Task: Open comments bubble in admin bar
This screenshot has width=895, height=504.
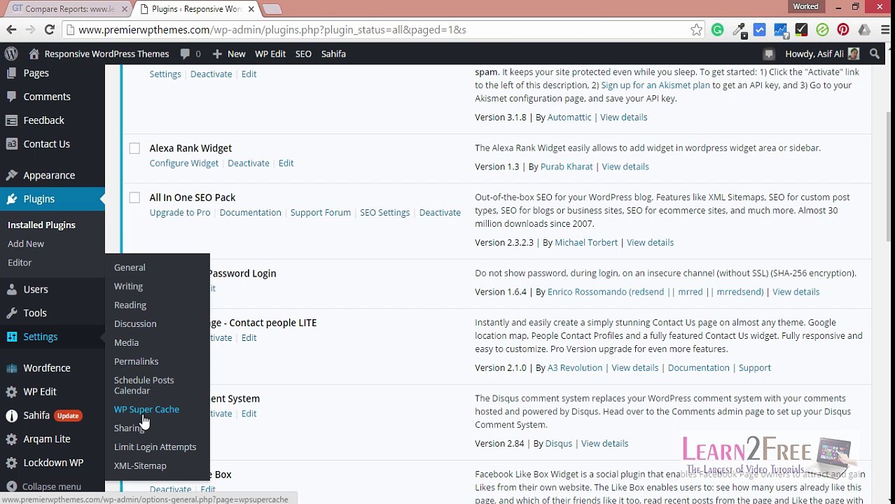Action: [x=190, y=53]
